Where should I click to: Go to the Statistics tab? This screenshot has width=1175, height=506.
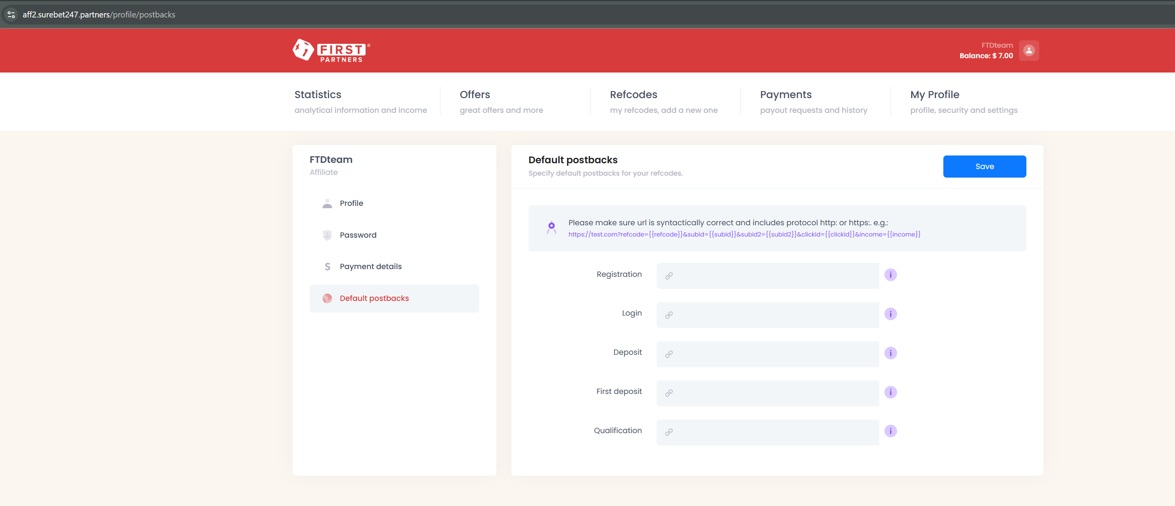pos(317,95)
